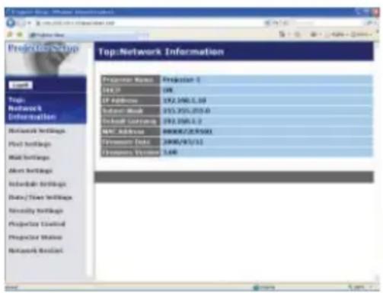Click the Home icon in command bar
The image size is (383, 293).
click(x=282, y=34)
